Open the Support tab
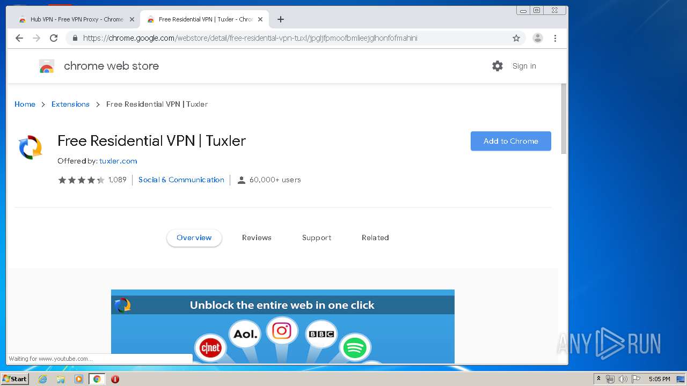 (x=317, y=237)
